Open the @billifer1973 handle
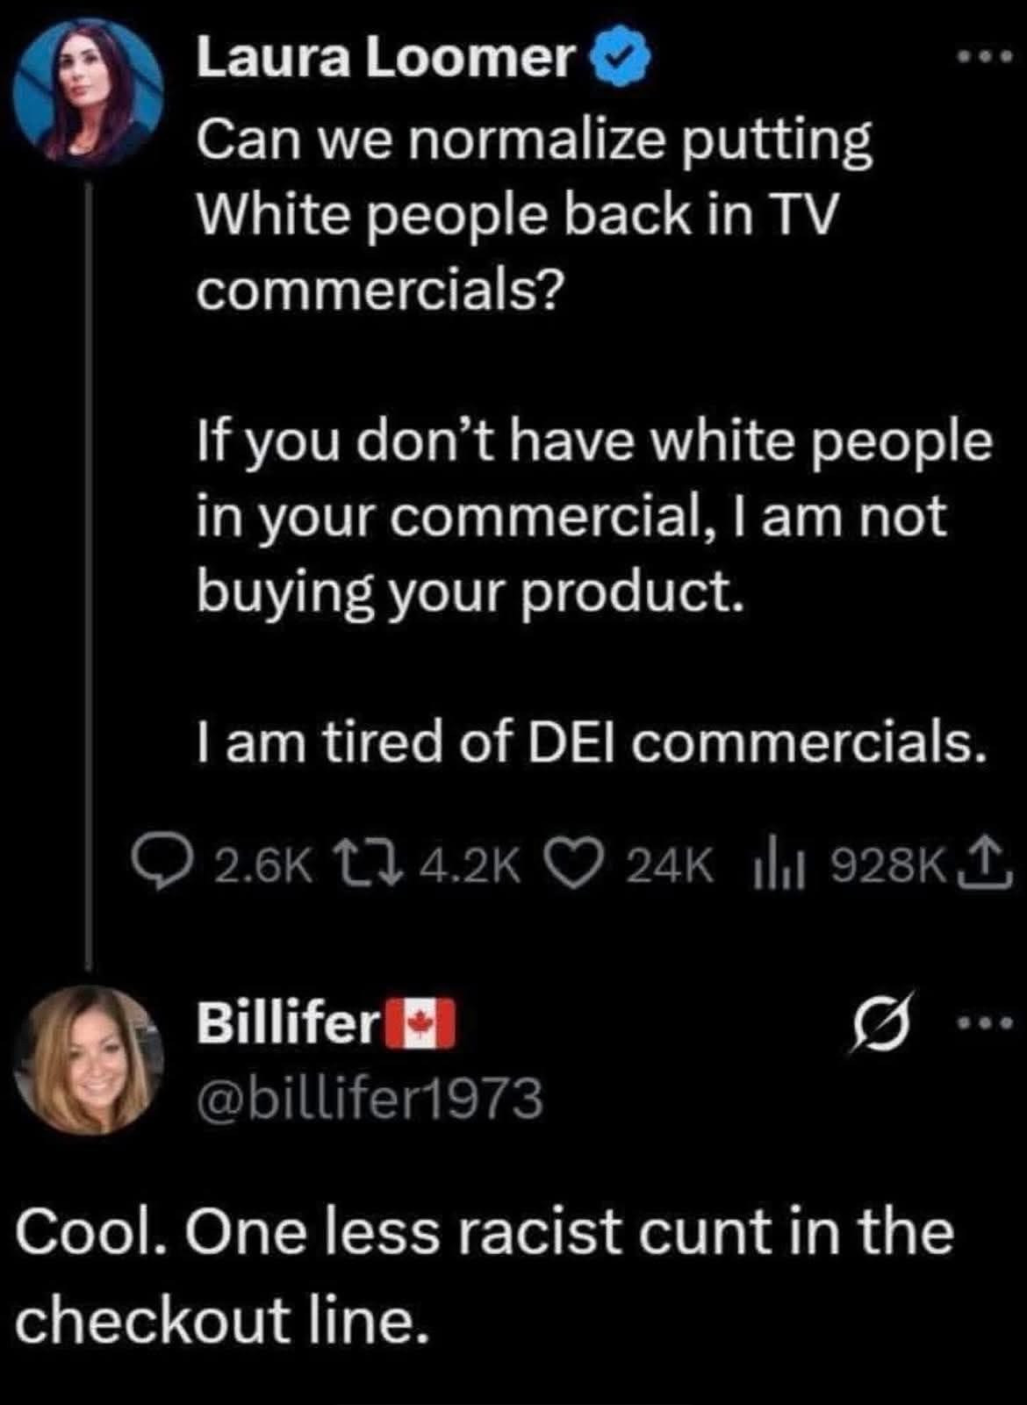Screen dimensions: 1027x1405 click(x=370, y=1097)
